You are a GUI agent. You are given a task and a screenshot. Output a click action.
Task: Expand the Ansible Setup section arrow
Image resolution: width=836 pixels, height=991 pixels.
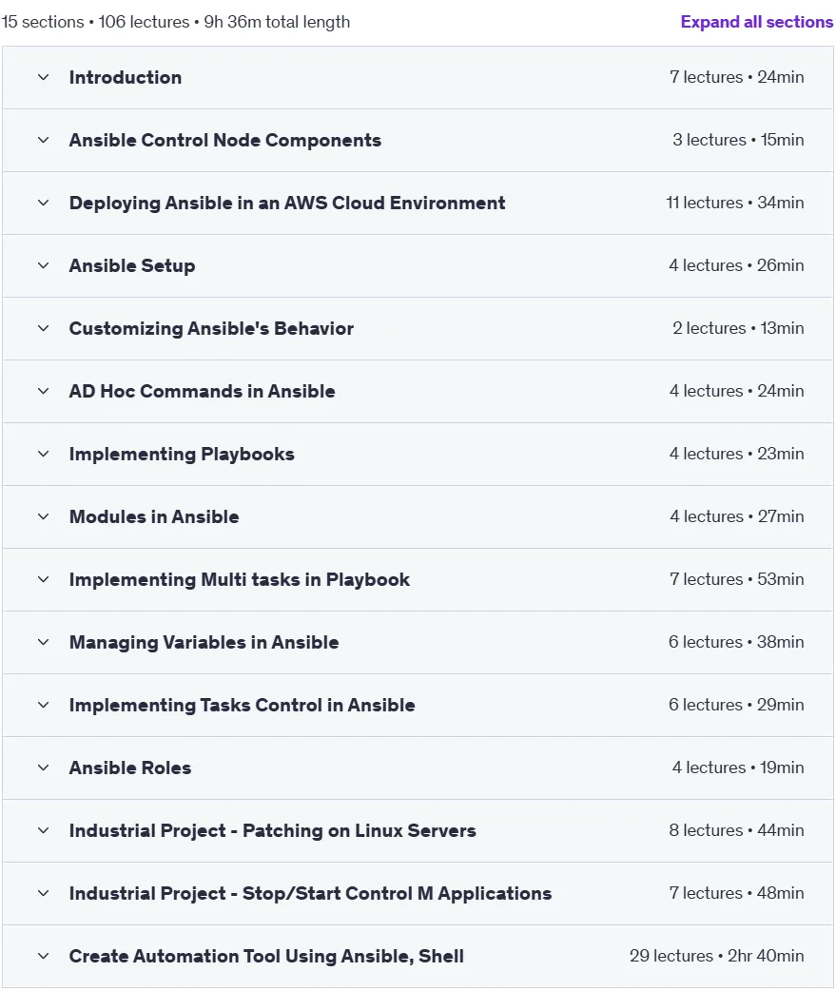point(44,265)
